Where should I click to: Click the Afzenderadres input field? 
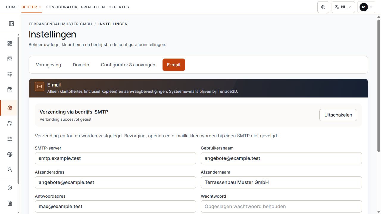click(x=115, y=182)
